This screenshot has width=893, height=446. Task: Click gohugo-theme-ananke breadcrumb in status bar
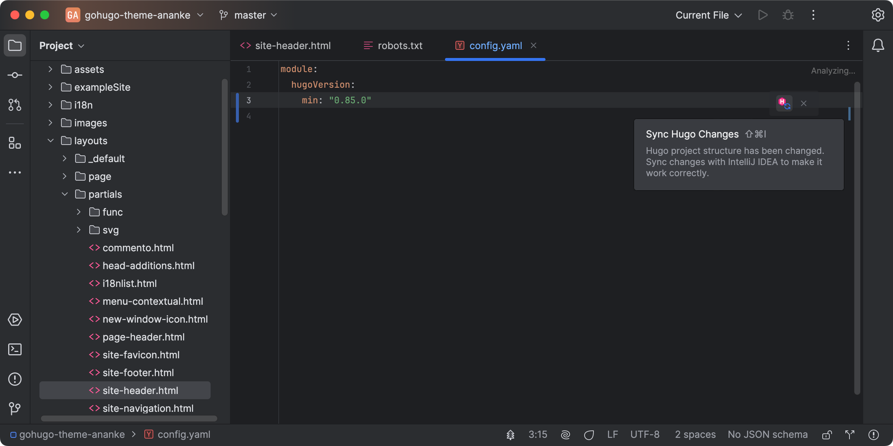(68, 434)
